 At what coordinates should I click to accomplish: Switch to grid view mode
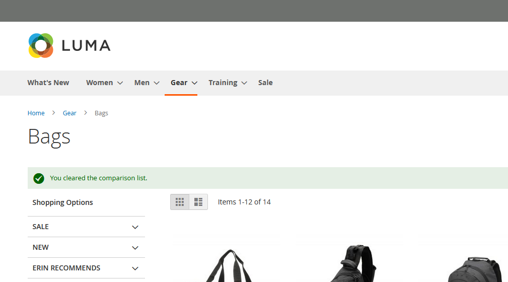tap(180, 202)
